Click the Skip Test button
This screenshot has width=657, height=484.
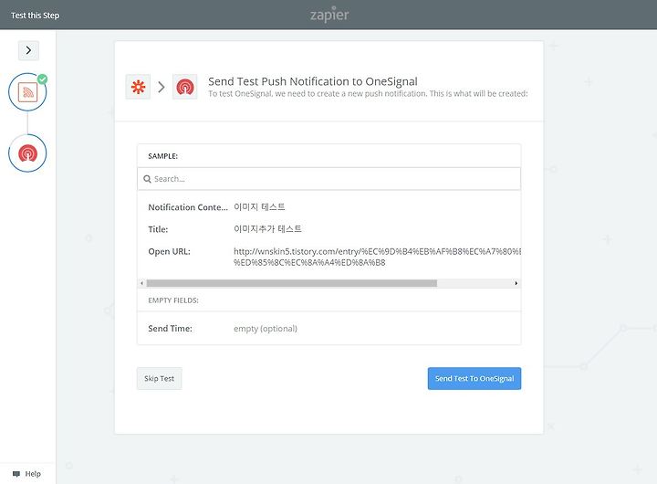[159, 378]
